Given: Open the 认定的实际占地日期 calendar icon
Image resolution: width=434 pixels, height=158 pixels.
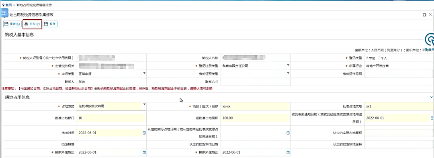Looking at the screenshot, I should [288, 133].
